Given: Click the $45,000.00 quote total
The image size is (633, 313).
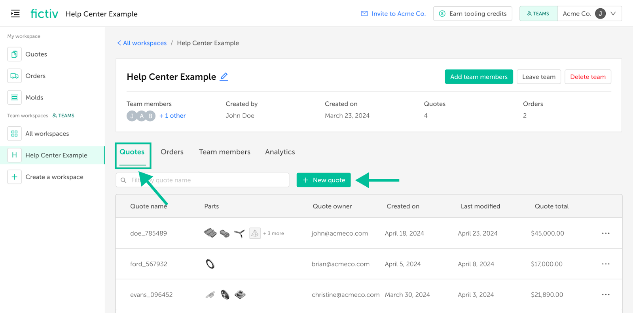Looking at the screenshot, I should 548,233.
